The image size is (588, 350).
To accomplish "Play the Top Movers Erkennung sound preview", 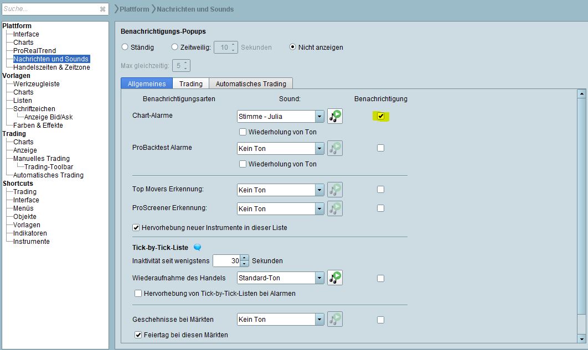I will point(335,190).
